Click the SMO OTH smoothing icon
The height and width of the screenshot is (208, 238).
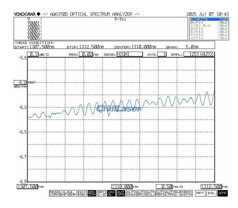pos(188,193)
